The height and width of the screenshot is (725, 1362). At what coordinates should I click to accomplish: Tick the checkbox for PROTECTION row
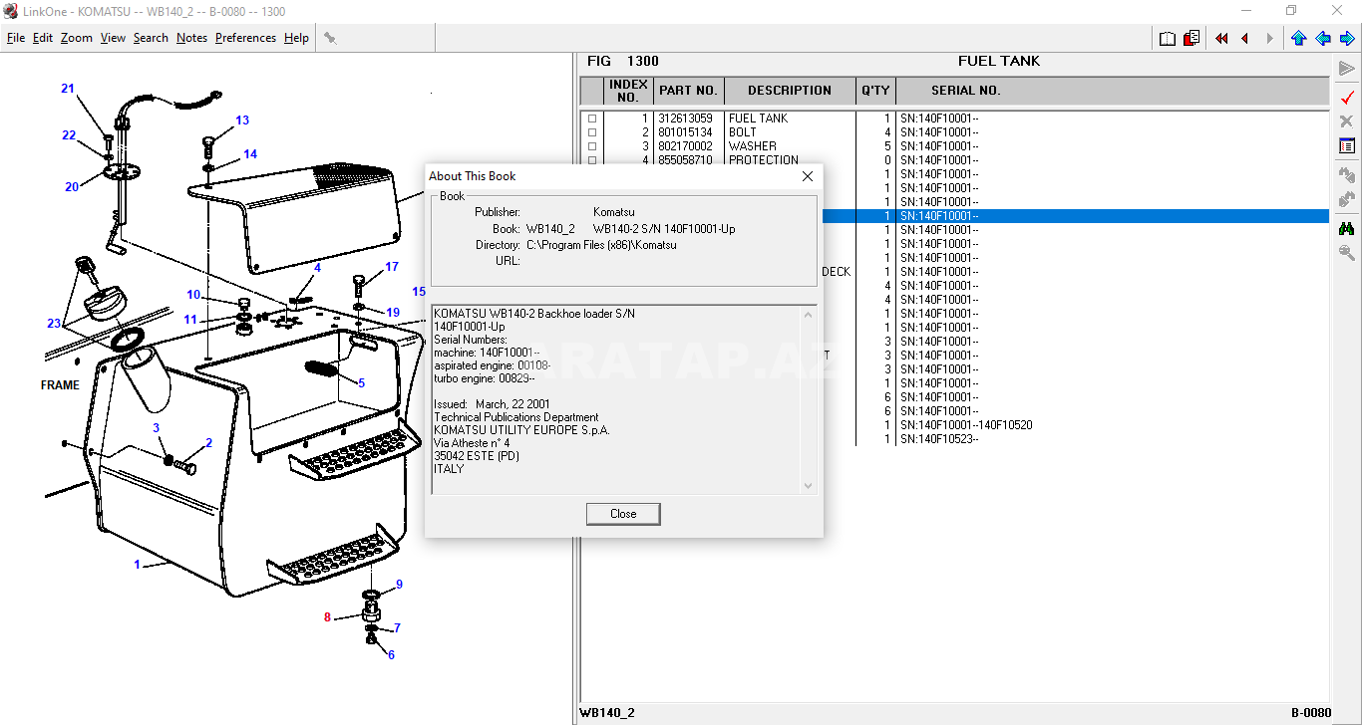592,160
